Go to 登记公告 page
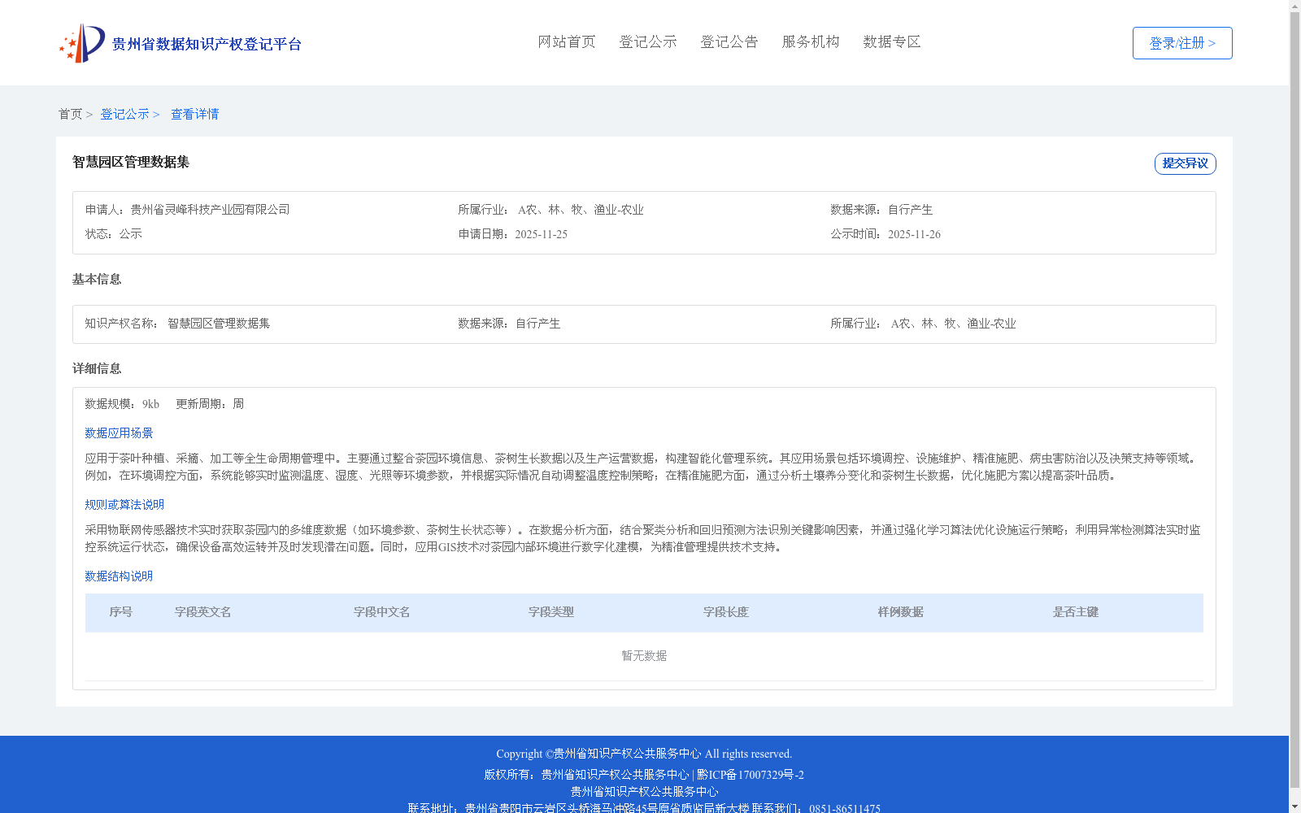Viewport: 1301px width, 813px height. tap(729, 42)
